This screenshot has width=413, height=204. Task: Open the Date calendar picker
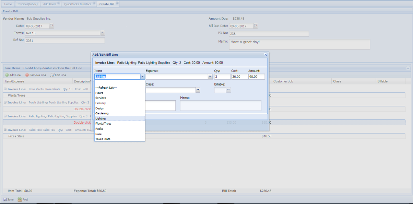coord(51,26)
